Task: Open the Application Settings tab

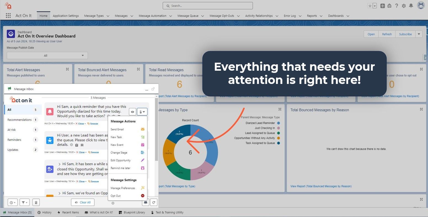Action: [66, 16]
